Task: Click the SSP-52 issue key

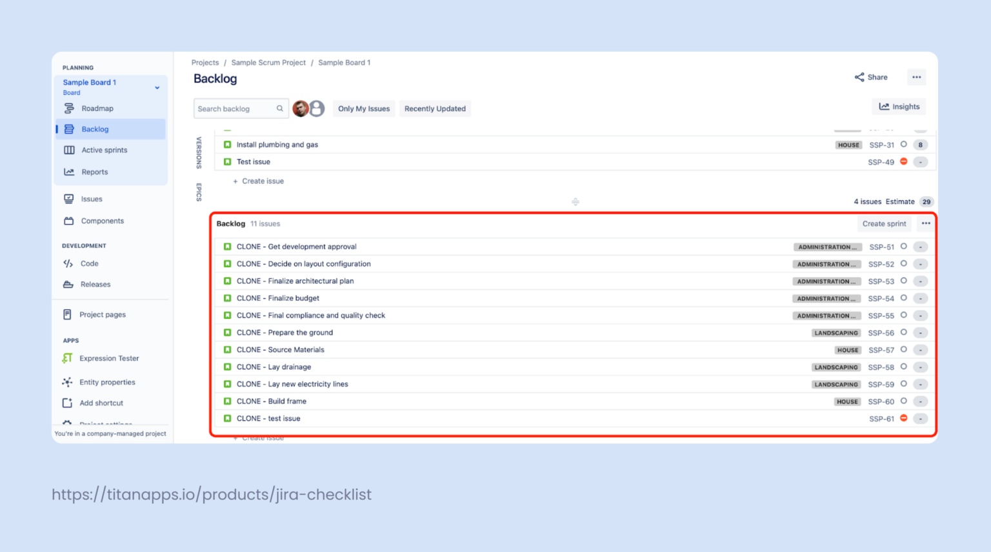Action: (x=881, y=264)
